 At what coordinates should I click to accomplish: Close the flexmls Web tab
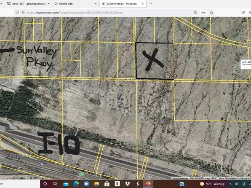tap(96, 3)
